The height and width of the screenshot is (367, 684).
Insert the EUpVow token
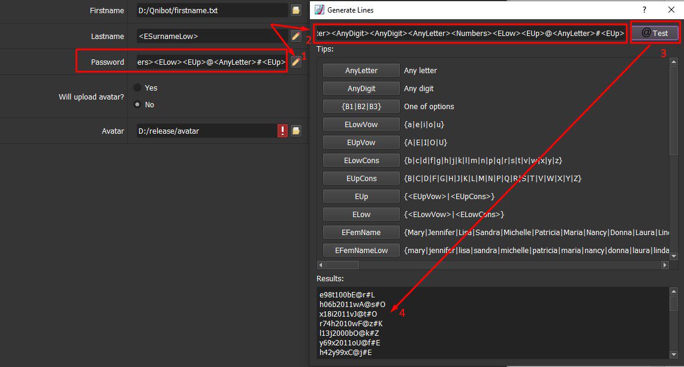pyautogui.click(x=361, y=142)
